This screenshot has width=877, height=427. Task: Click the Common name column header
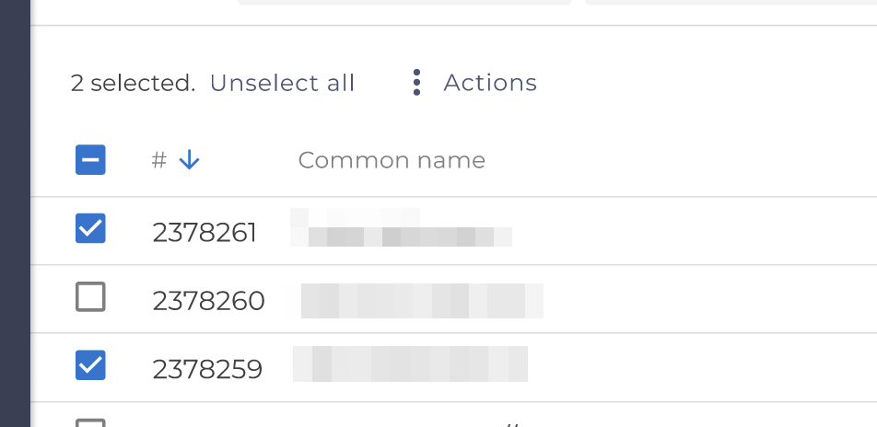pyautogui.click(x=392, y=160)
